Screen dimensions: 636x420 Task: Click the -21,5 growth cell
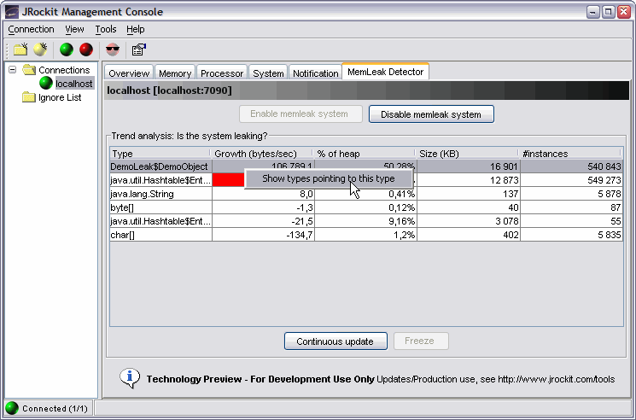pyautogui.click(x=263, y=221)
